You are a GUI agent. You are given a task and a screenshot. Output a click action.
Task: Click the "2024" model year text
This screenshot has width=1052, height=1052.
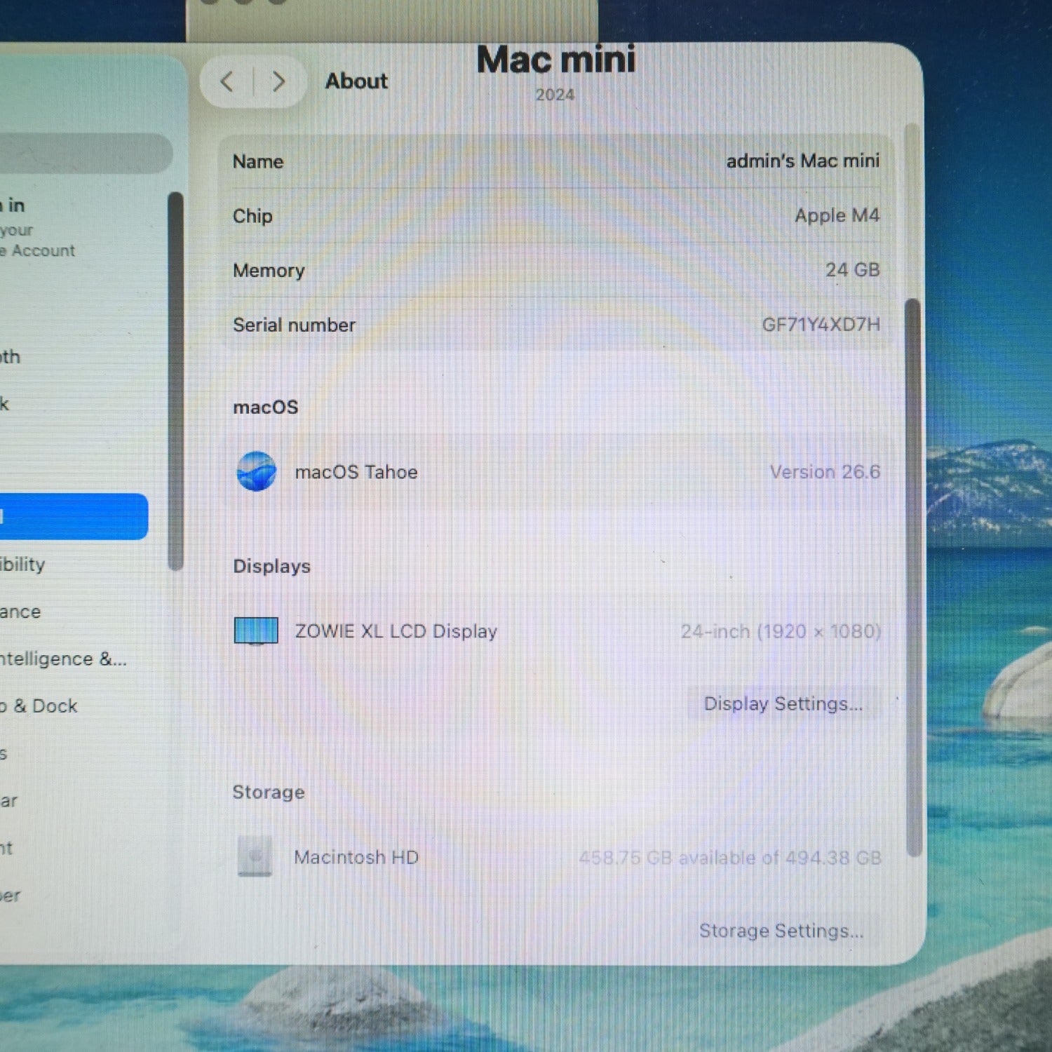tap(555, 95)
